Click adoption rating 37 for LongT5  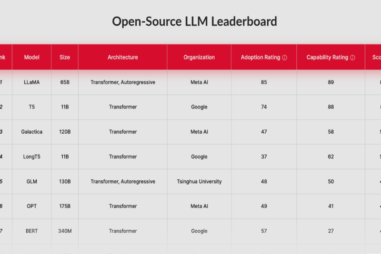[x=264, y=156]
